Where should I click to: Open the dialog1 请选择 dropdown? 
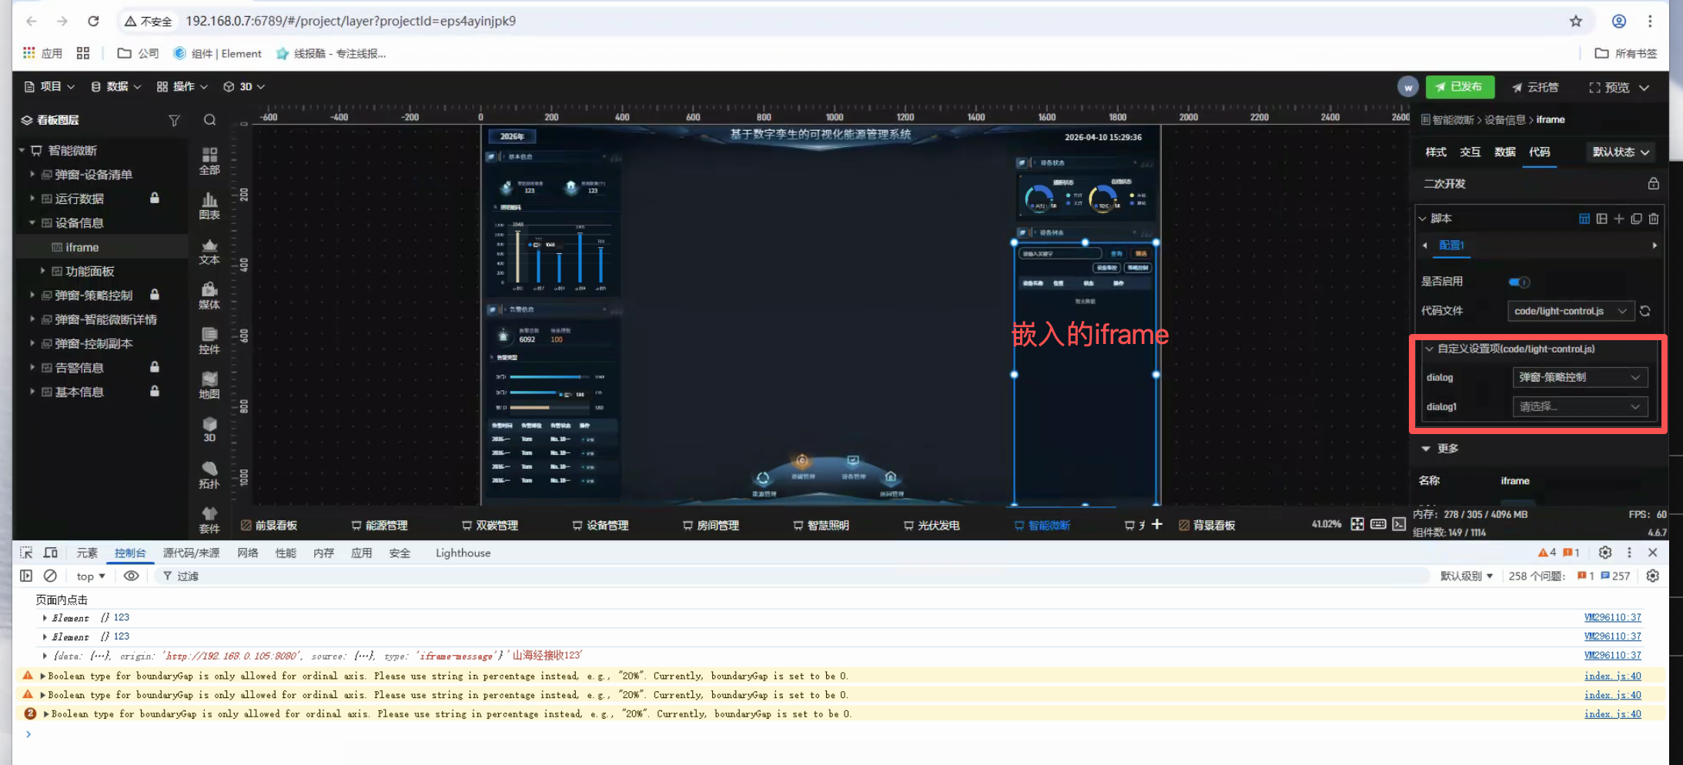[x=1579, y=406]
